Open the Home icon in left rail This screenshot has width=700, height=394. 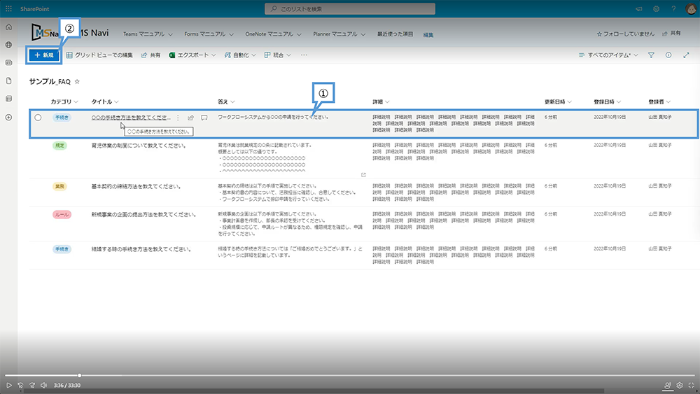click(8, 27)
